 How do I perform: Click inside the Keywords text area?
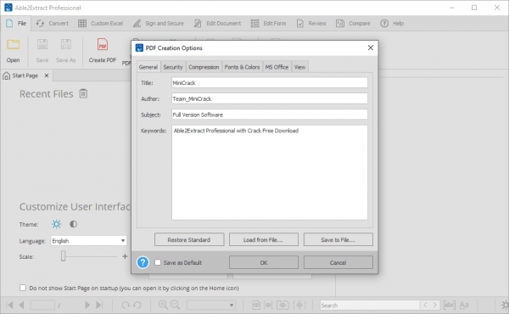click(270, 173)
